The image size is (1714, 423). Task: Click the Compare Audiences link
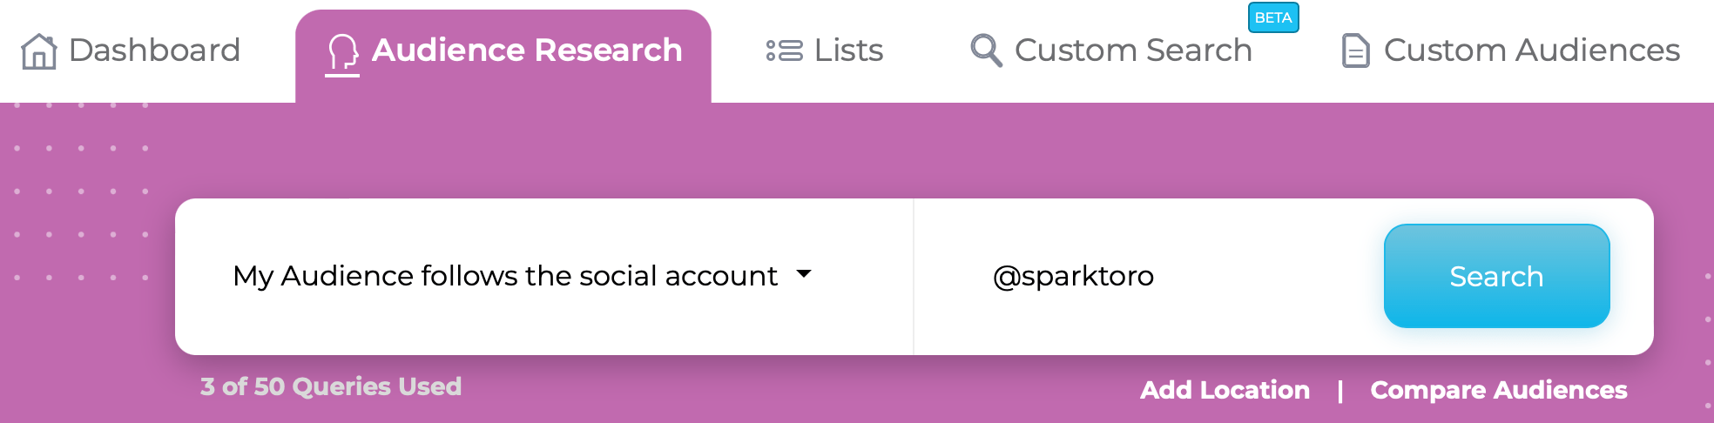tap(1498, 390)
